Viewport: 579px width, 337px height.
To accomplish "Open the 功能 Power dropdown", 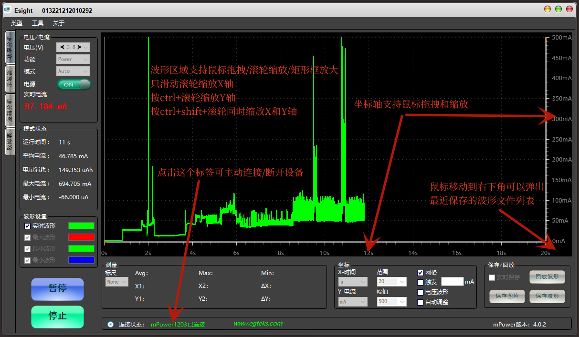I will pos(73,59).
